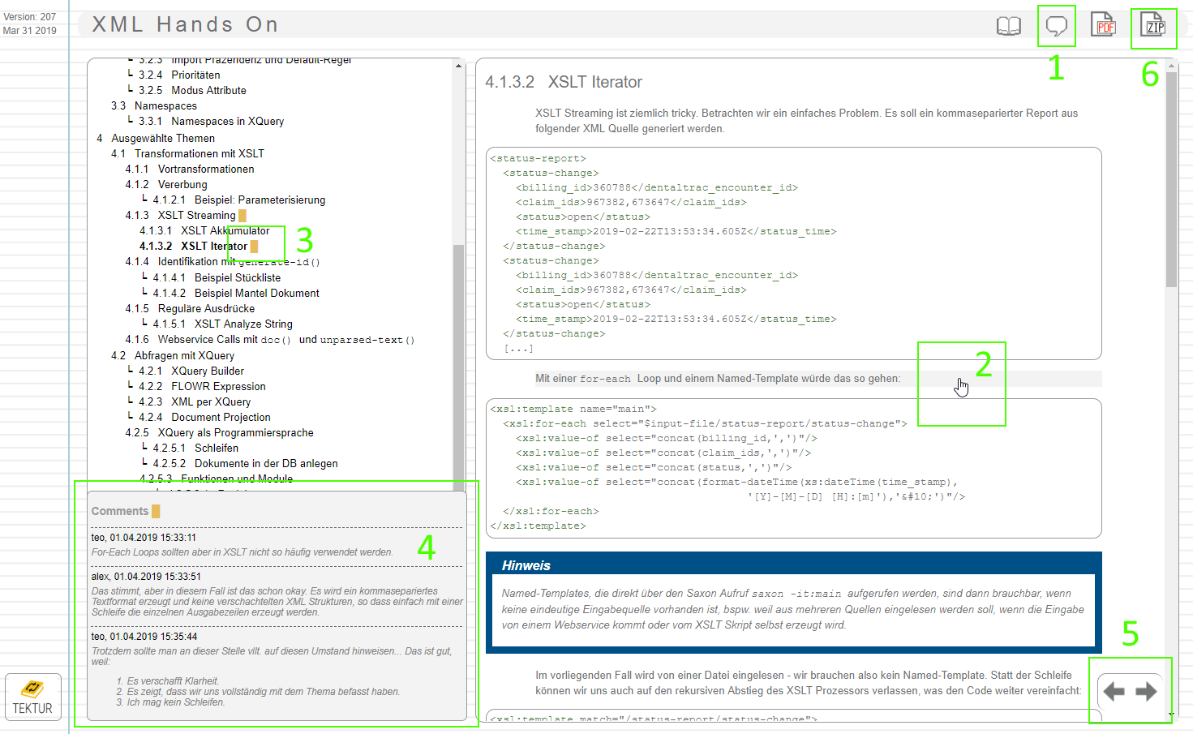The image size is (1193, 734).
Task: Click the orange marker beside Comments heading
Action: pyautogui.click(x=156, y=511)
